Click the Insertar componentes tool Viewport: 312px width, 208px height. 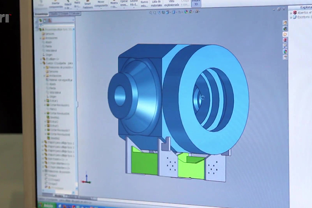57,5
